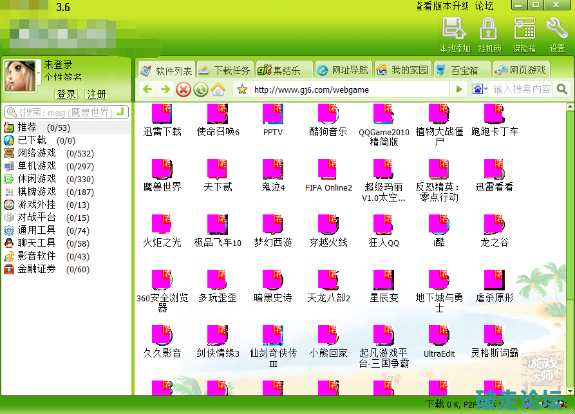
Task: Click the magnifier search button in browser bar
Action: pyautogui.click(x=562, y=89)
